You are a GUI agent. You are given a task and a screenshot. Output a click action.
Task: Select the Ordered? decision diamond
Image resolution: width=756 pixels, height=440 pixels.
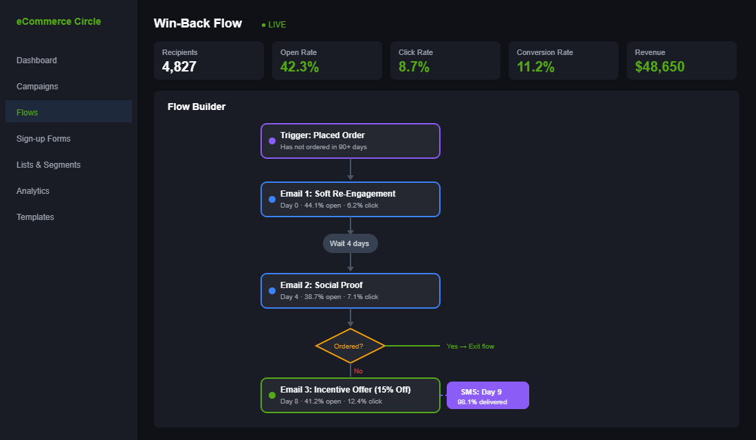click(350, 346)
